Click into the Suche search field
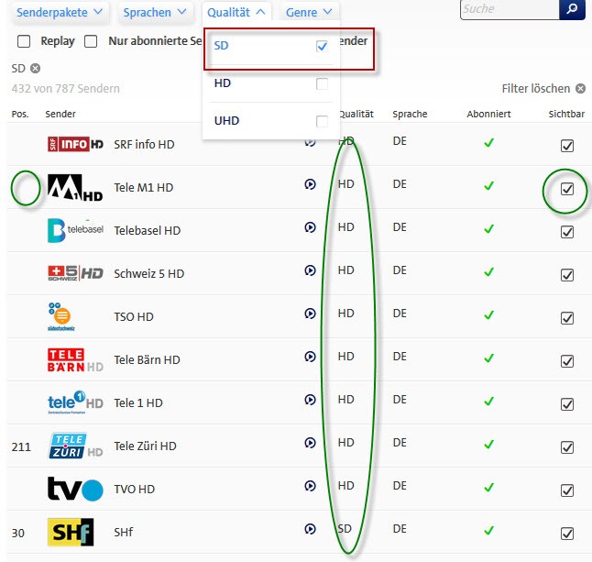 (x=508, y=9)
